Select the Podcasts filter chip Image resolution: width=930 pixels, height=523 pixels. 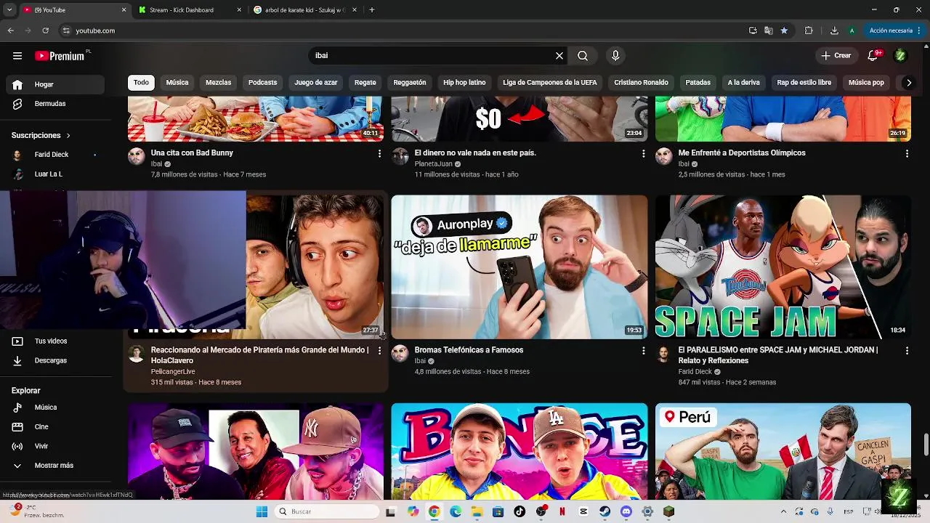tap(262, 83)
